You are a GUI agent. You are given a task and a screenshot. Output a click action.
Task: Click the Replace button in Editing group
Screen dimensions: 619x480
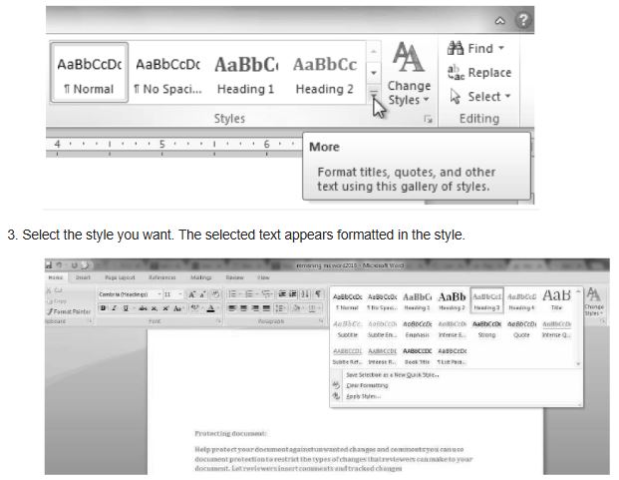click(479, 73)
